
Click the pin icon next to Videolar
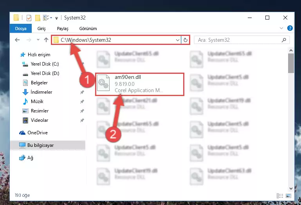[82, 120]
